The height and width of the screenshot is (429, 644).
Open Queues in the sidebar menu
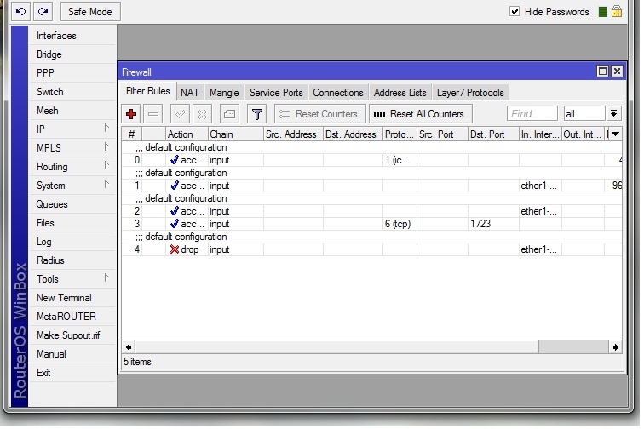(x=72, y=204)
